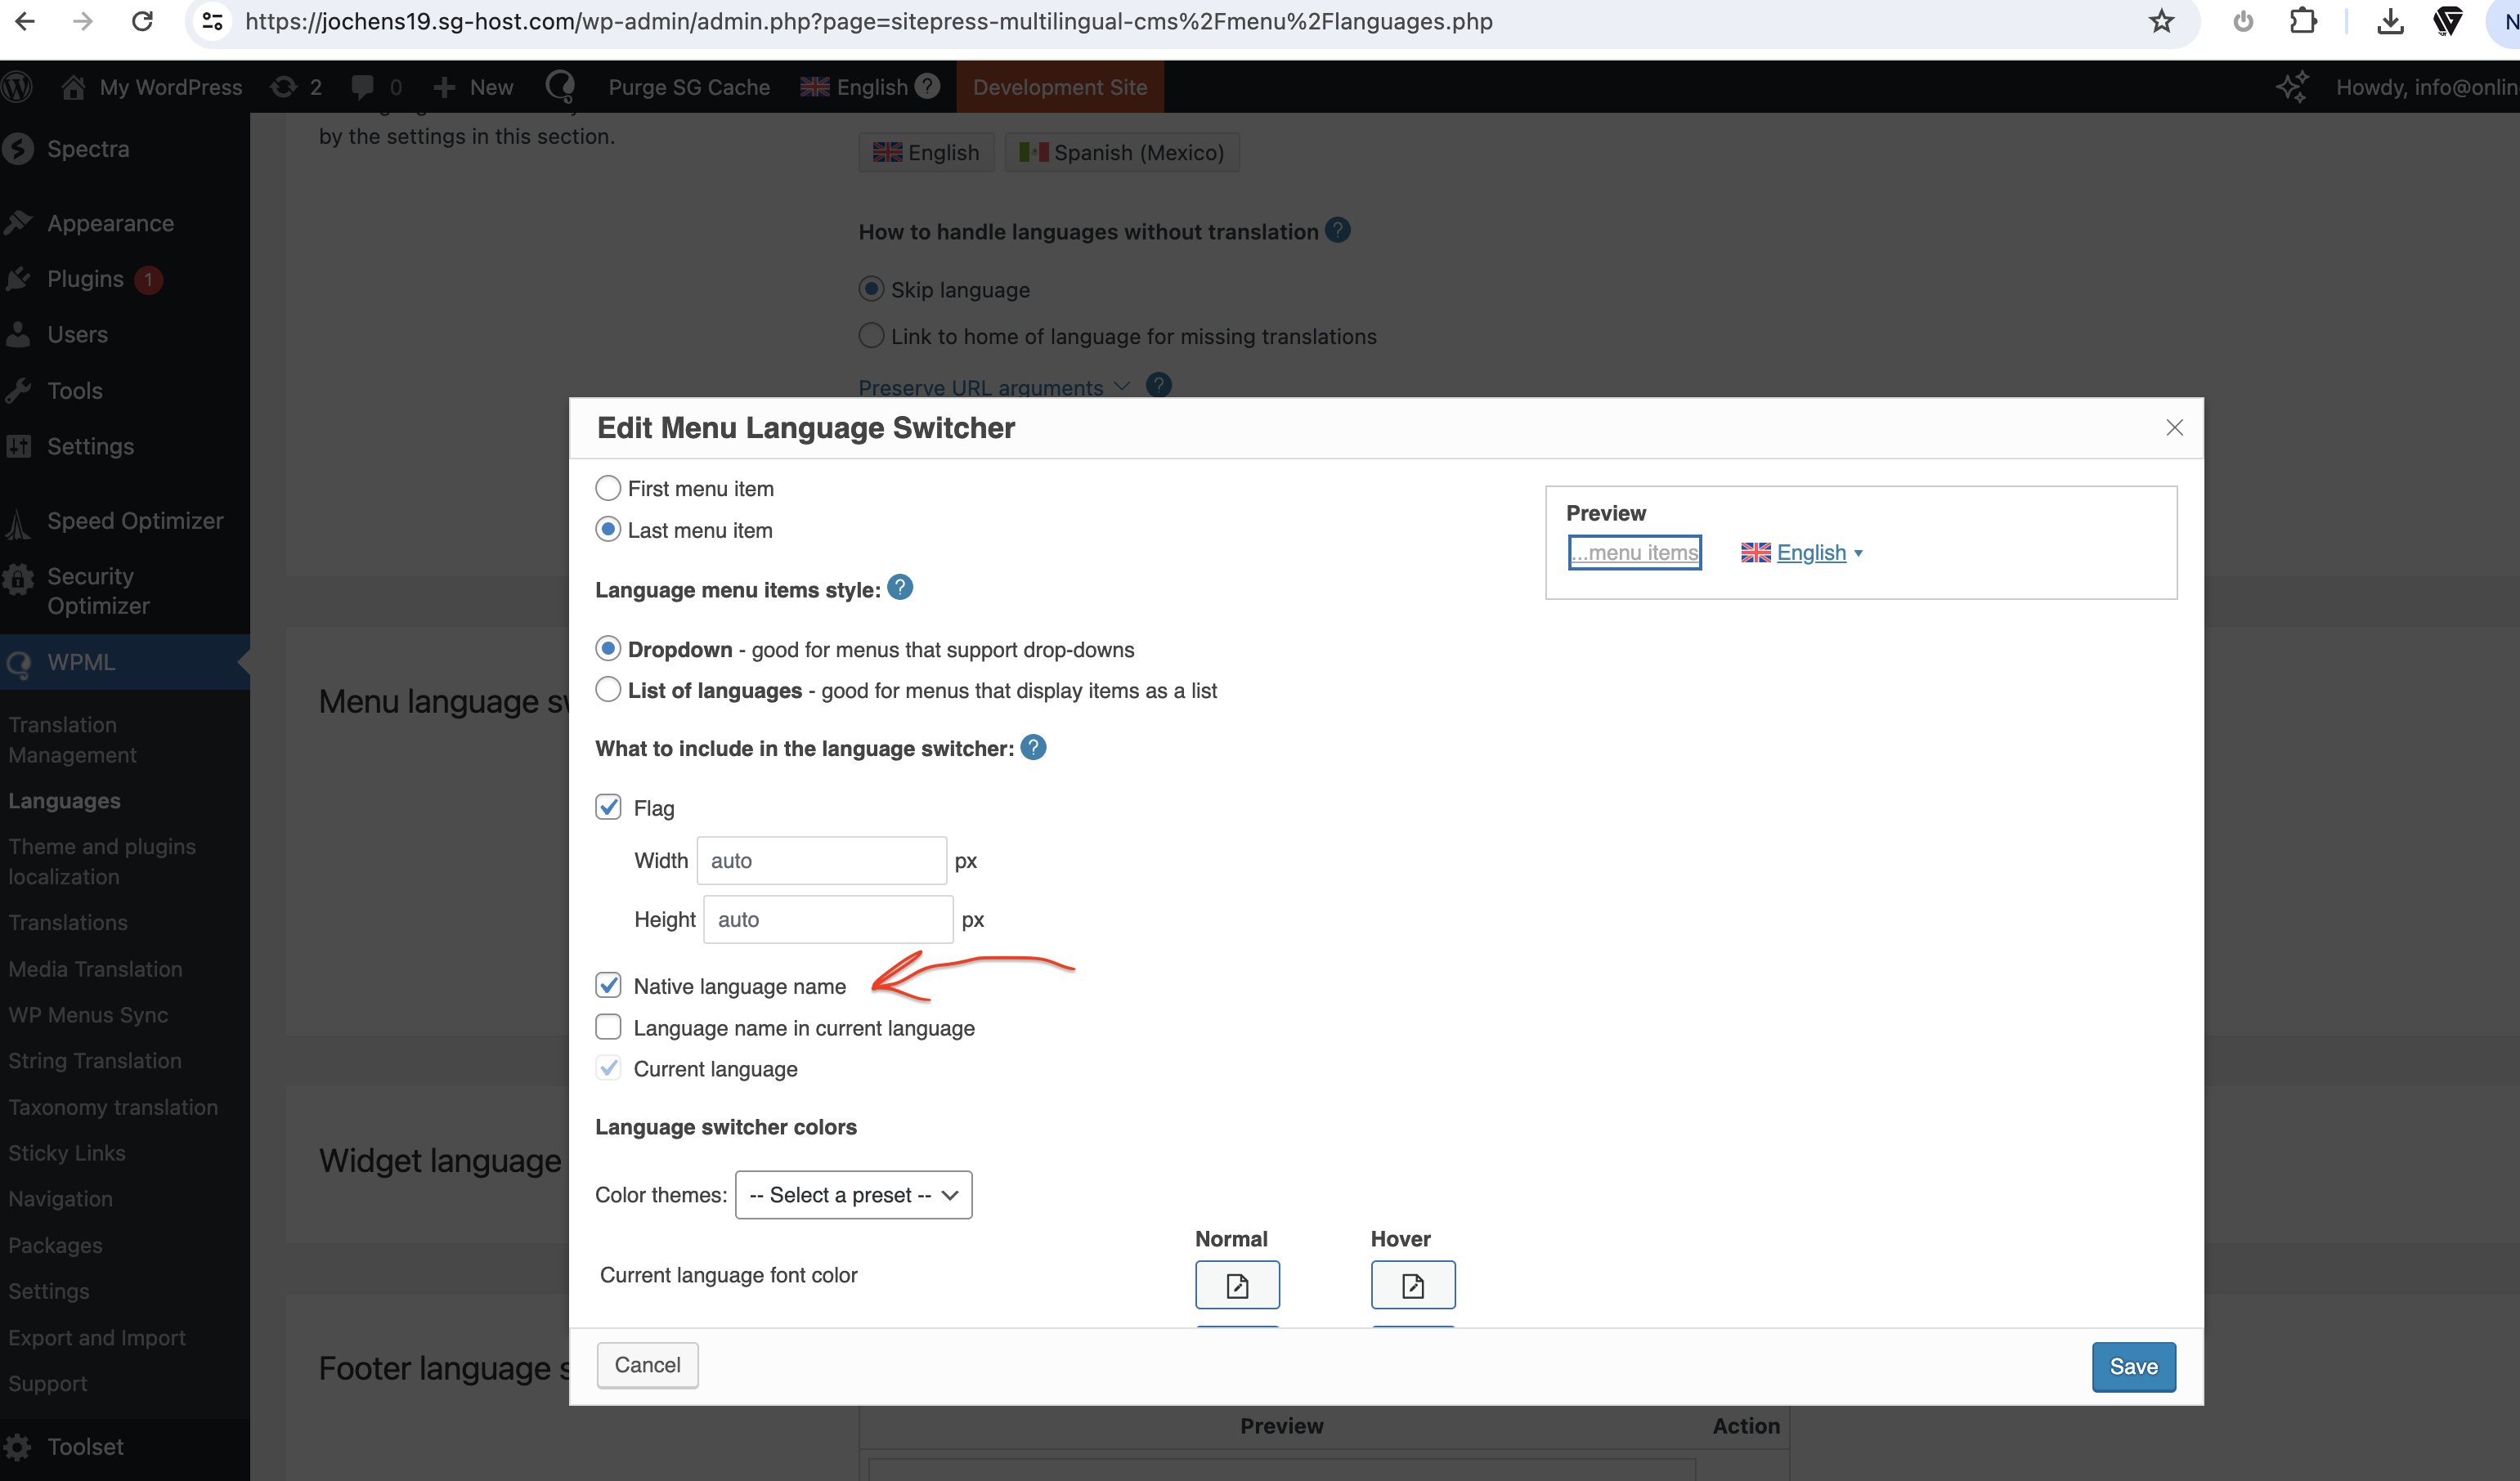The width and height of the screenshot is (2520, 1481).
Task: Pick Hover current language font color
Action: tap(1413, 1284)
